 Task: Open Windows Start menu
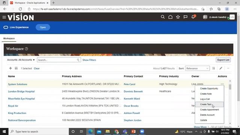(4, 132)
